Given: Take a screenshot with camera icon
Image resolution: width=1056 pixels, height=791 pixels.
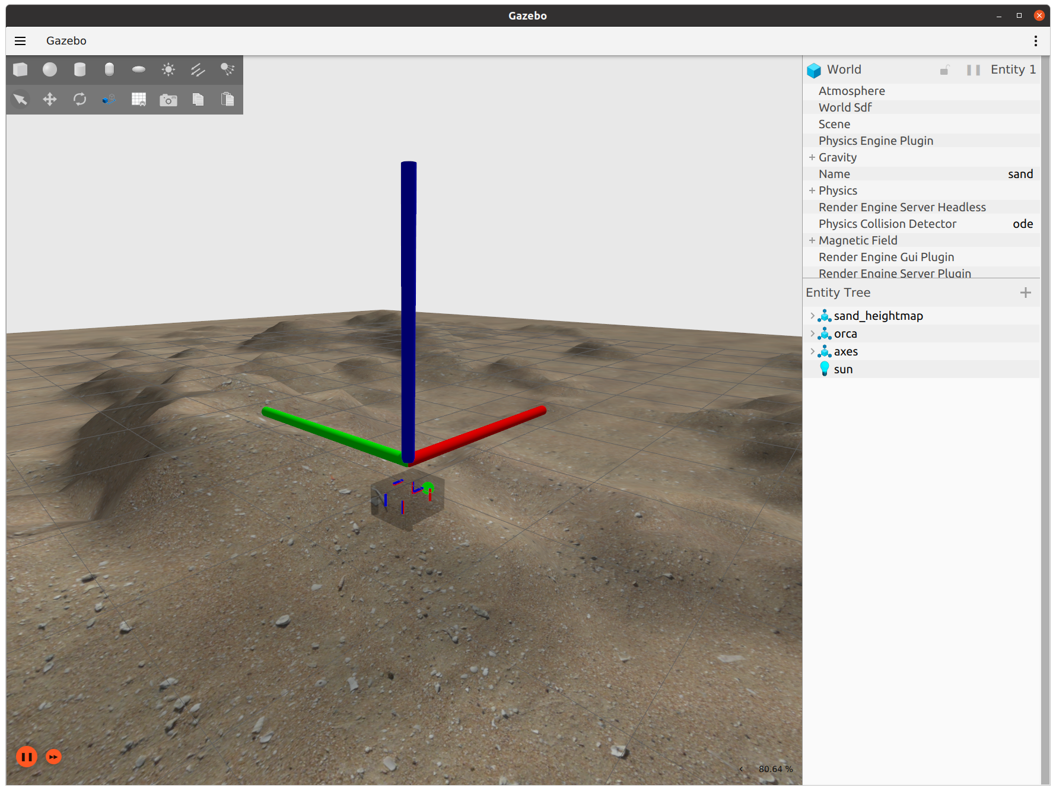Looking at the screenshot, I should 168,100.
